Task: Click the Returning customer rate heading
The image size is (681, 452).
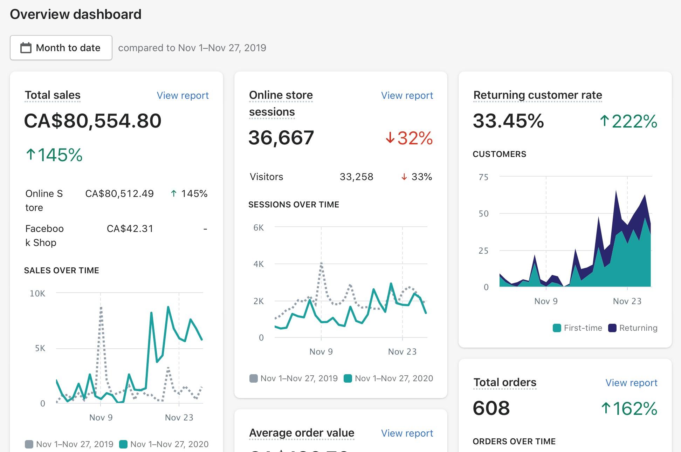Action: 537,95
